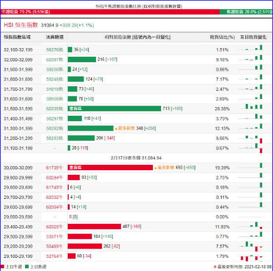Click the five-day sparkline for 29,200-29,299
The image size is (273, 271).
tap(251, 246)
